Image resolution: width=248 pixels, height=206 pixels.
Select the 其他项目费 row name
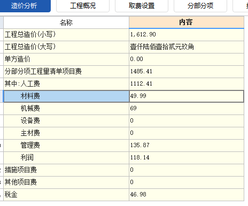click(66, 182)
